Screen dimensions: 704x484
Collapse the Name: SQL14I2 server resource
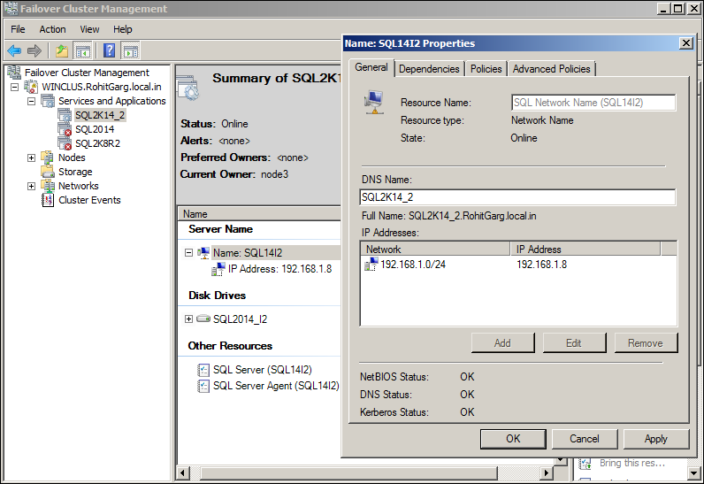(188, 253)
